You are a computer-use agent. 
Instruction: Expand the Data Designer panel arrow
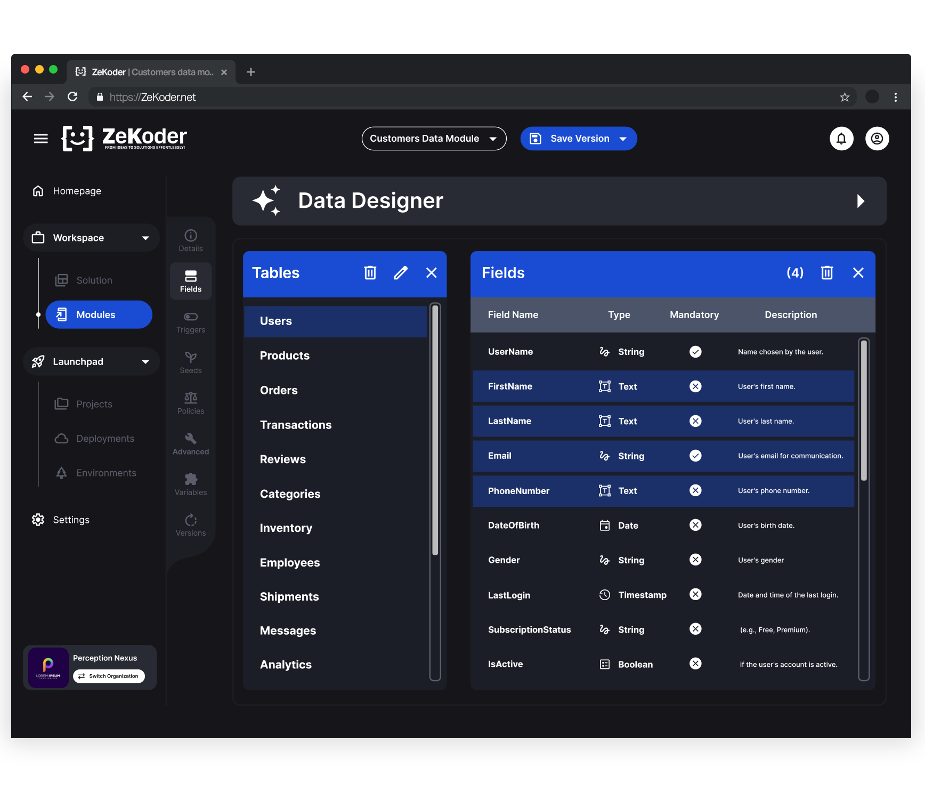click(860, 201)
